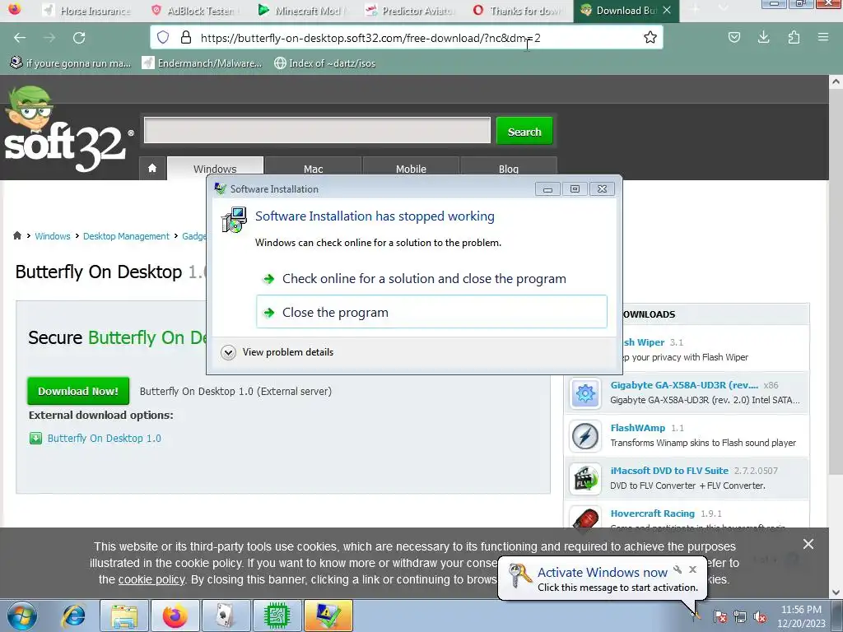Dismiss the cookie banner with X

point(808,544)
